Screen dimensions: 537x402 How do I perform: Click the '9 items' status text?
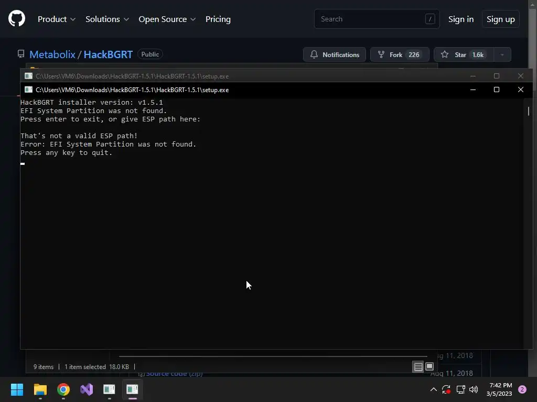click(44, 367)
